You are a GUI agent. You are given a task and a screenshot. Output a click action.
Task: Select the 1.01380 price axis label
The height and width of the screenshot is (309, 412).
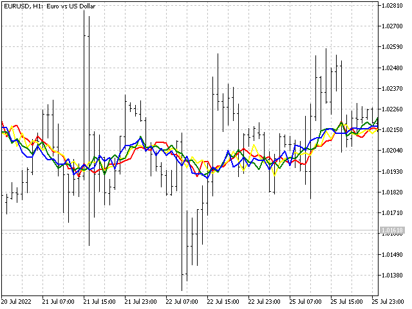(x=392, y=276)
